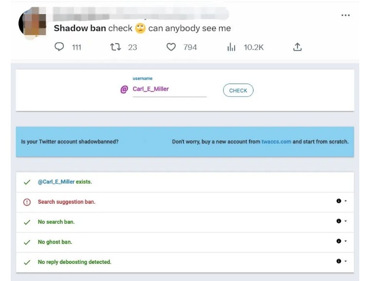Screen dimensions: 370x281
Task: Open tweet analytics views icon
Action: click(231, 47)
